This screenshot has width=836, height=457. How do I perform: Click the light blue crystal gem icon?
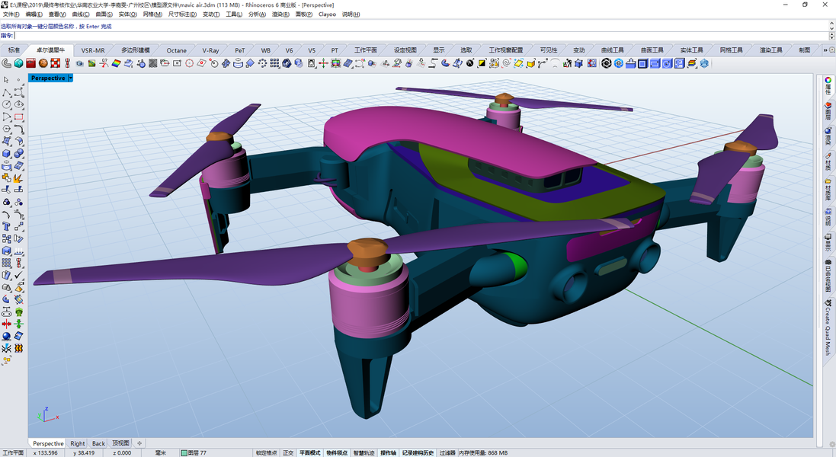[703, 63]
